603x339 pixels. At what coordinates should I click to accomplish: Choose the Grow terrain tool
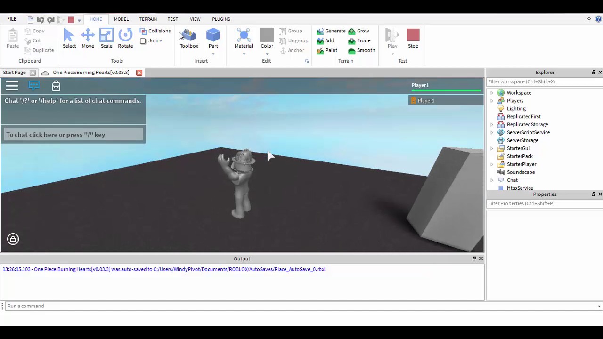(359, 31)
